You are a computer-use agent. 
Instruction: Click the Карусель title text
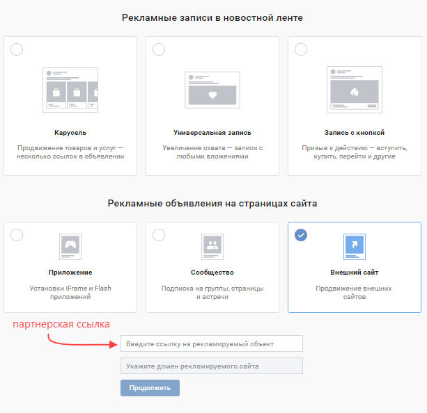[x=70, y=132]
